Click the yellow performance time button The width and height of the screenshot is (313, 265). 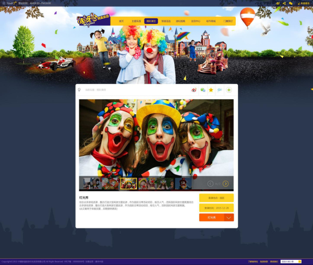click(x=216, y=208)
